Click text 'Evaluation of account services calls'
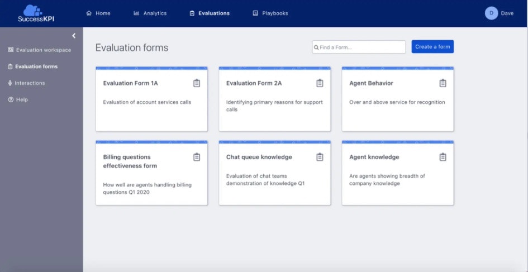Screen dimensions: 528x272 pos(147,102)
